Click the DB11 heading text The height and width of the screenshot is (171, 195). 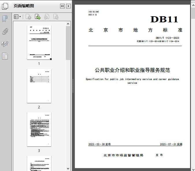164,19
